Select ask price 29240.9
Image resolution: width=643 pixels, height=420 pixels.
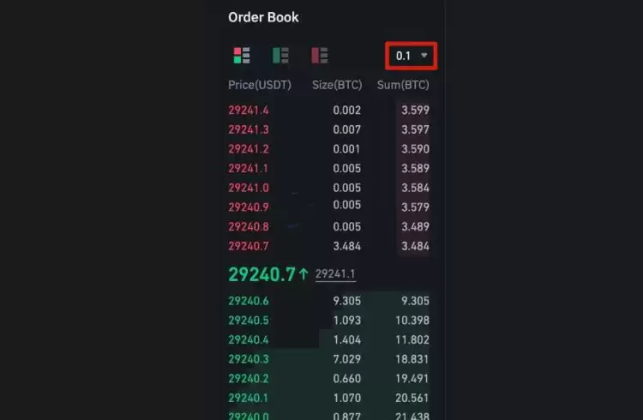tap(249, 207)
